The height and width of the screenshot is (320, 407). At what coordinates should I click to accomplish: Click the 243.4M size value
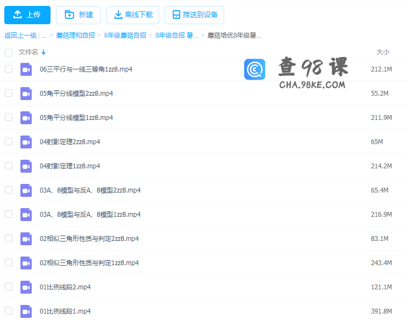click(x=381, y=263)
